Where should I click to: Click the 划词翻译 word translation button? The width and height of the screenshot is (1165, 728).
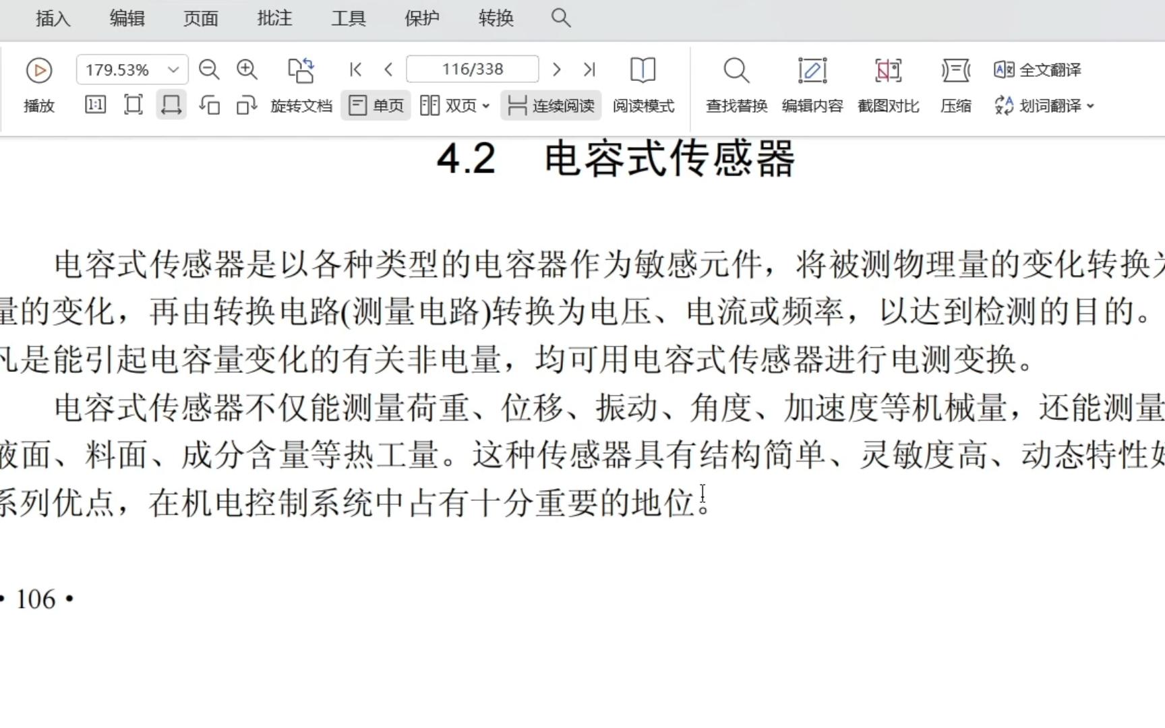(x=1038, y=106)
